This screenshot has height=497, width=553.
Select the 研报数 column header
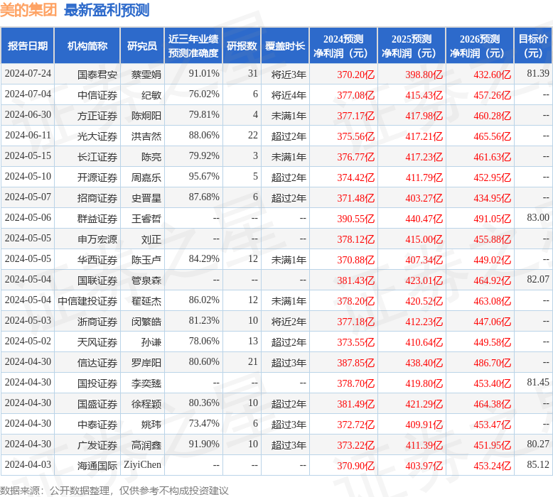point(242,45)
